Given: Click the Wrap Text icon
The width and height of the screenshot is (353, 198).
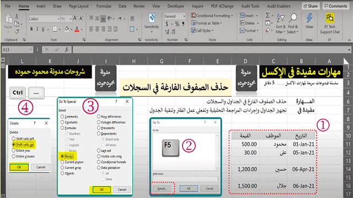Looking at the screenshot, I should [x=132, y=19].
